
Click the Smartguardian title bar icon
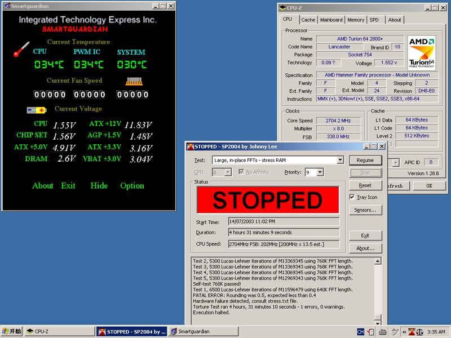click(x=7, y=6)
